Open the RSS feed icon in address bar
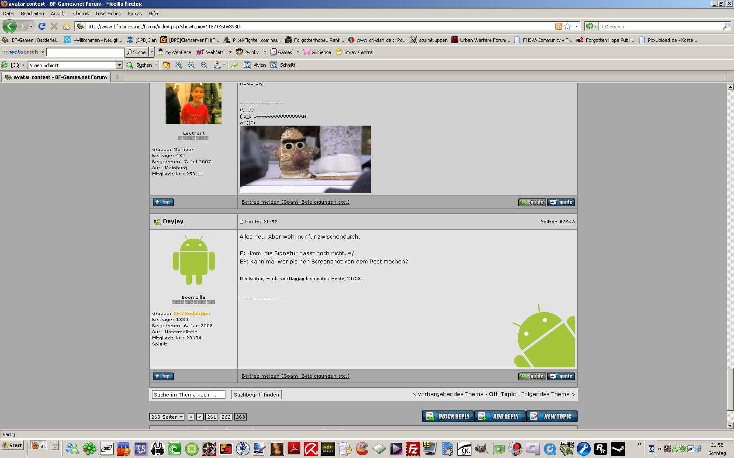734x458 pixels. pyautogui.click(x=558, y=26)
